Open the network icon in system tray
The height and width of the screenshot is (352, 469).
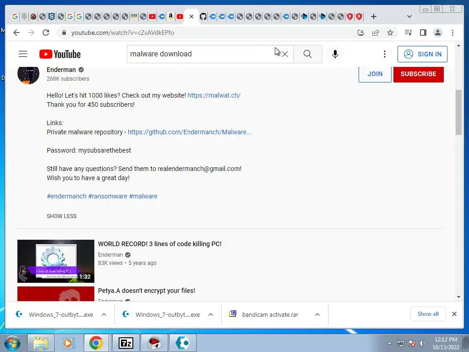tap(400, 343)
